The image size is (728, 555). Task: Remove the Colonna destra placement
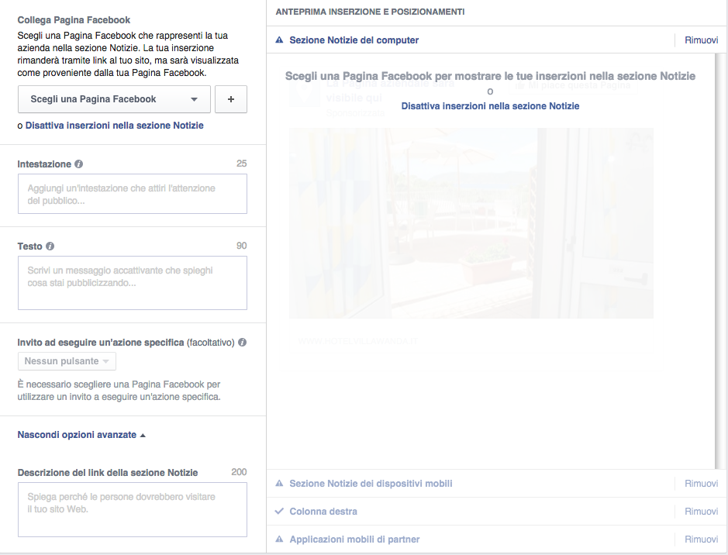pos(701,512)
